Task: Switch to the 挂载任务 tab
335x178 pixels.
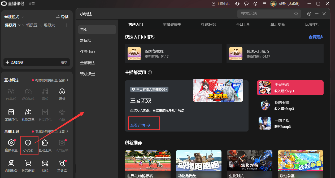Action: pos(208,24)
